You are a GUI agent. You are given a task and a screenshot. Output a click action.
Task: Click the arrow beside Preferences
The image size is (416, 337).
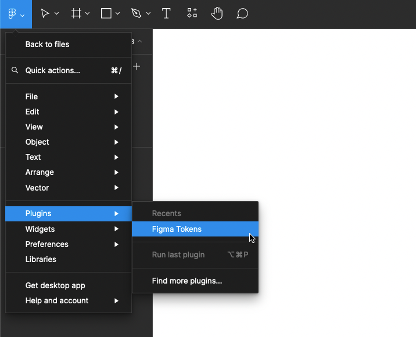(116, 244)
